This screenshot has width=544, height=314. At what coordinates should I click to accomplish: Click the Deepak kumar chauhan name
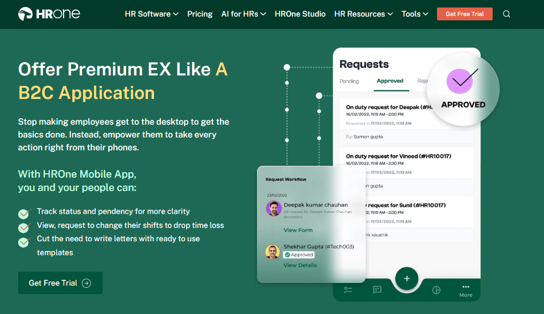[316, 205]
